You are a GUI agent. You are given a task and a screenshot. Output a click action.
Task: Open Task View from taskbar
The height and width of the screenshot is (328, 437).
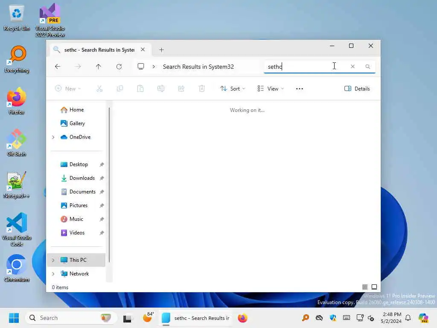127,318
